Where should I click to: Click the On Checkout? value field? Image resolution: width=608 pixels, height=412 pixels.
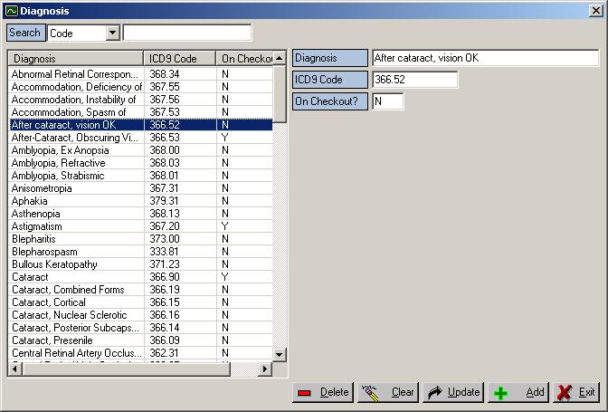(x=387, y=101)
